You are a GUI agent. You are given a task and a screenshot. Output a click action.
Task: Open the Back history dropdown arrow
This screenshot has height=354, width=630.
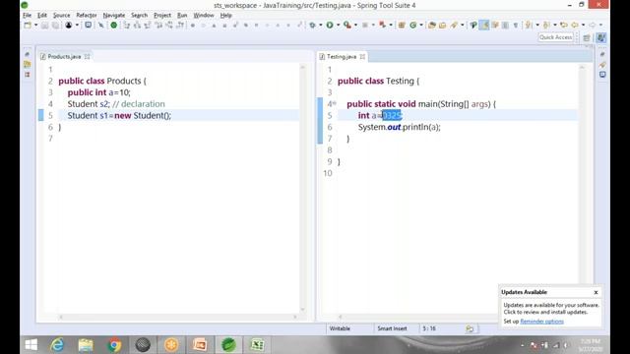(584, 25)
